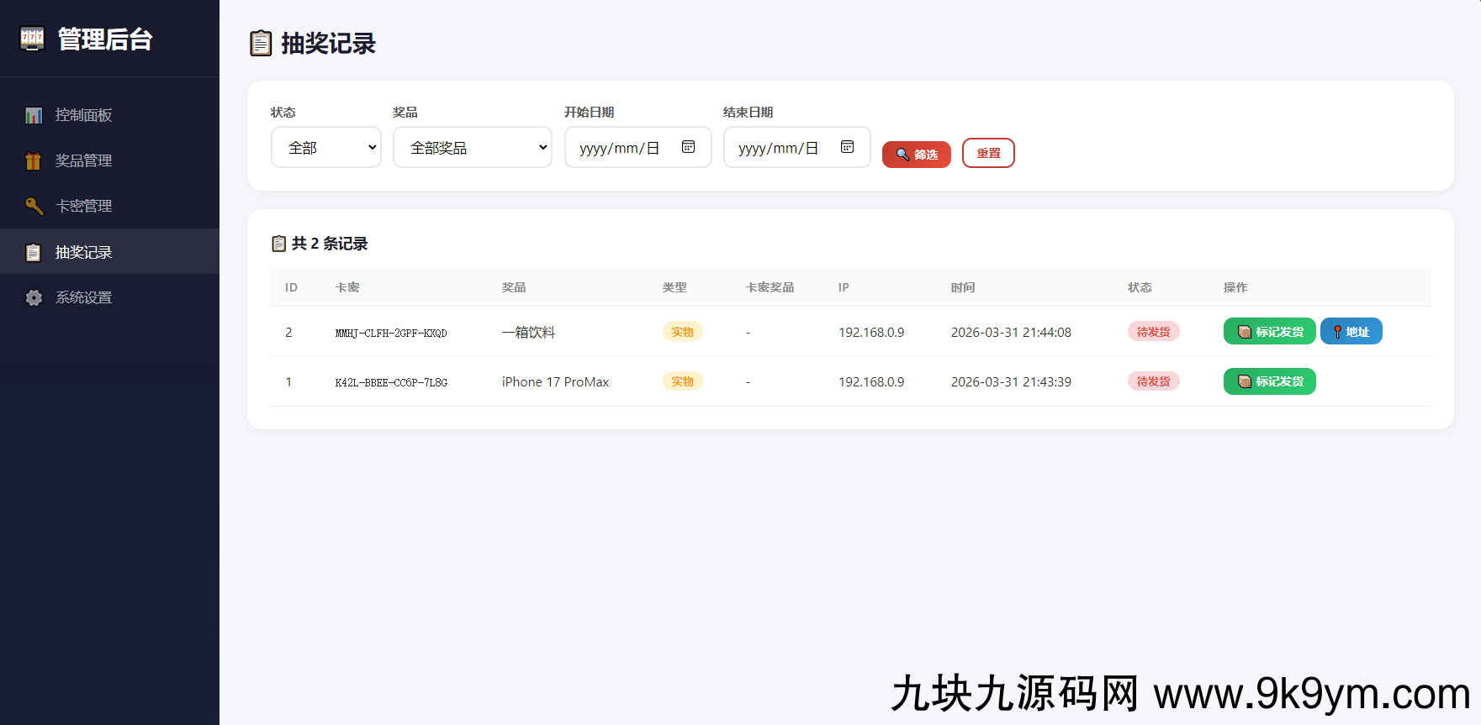Viewport: 1481px width, 725px height.
Task: Open the 开始日期 calendar picker icon
Action: (x=688, y=147)
